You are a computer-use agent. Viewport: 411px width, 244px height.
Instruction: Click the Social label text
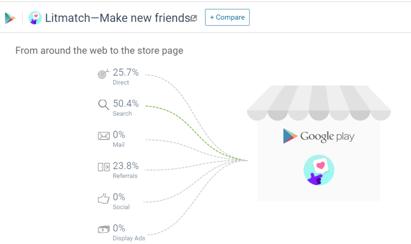121,207
